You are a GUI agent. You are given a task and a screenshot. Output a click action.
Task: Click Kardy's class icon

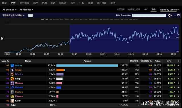pos(12,101)
